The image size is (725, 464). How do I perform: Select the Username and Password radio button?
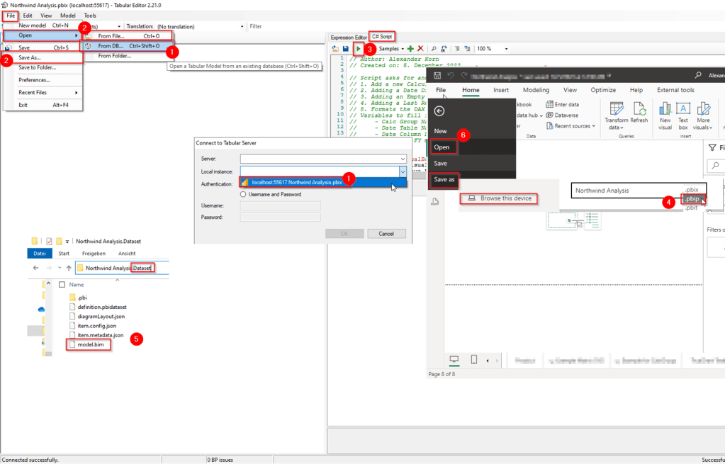pos(243,194)
